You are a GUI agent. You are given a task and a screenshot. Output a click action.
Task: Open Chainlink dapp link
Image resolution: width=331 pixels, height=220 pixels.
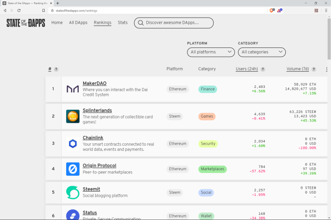click(93, 138)
